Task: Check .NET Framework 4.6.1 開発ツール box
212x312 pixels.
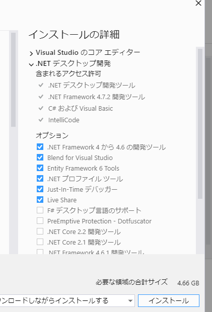Action: [x=40, y=252]
